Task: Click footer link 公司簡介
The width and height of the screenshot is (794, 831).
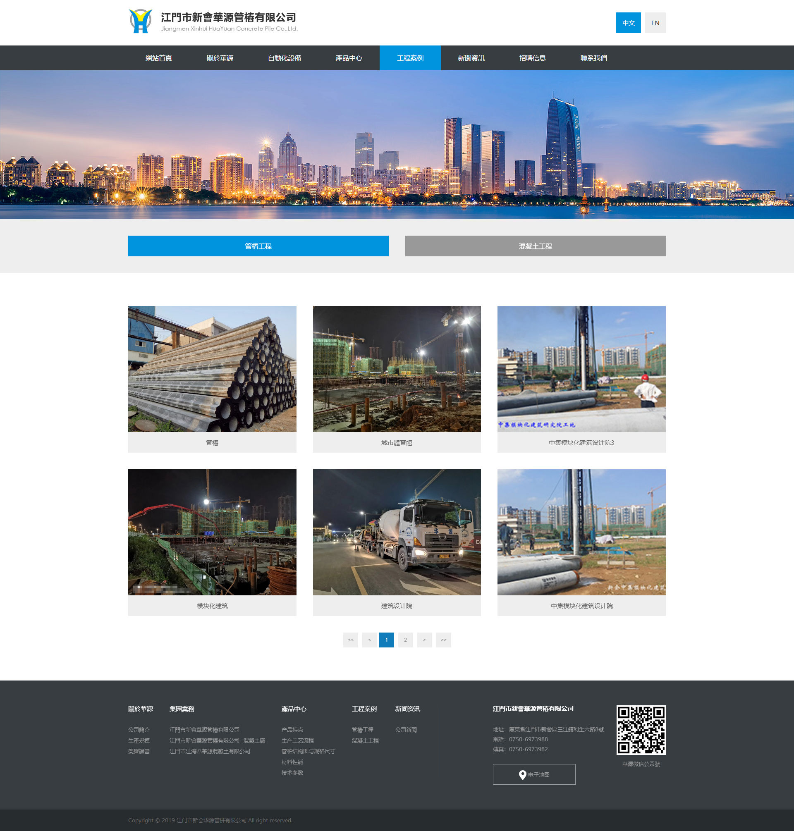Action: (139, 730)
